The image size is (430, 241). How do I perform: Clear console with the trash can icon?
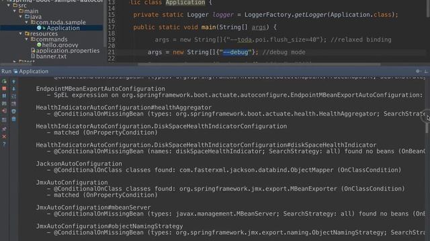pyautogui.click(x=13, y=119)
